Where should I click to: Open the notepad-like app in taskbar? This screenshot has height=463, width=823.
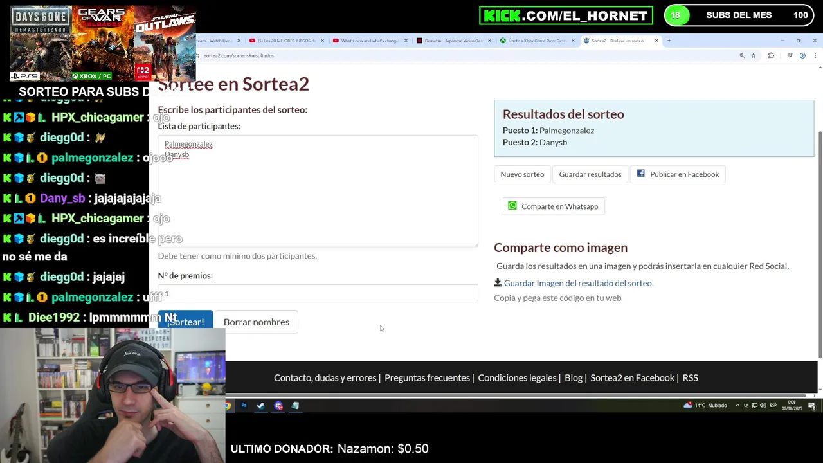[x=295, y=406]
